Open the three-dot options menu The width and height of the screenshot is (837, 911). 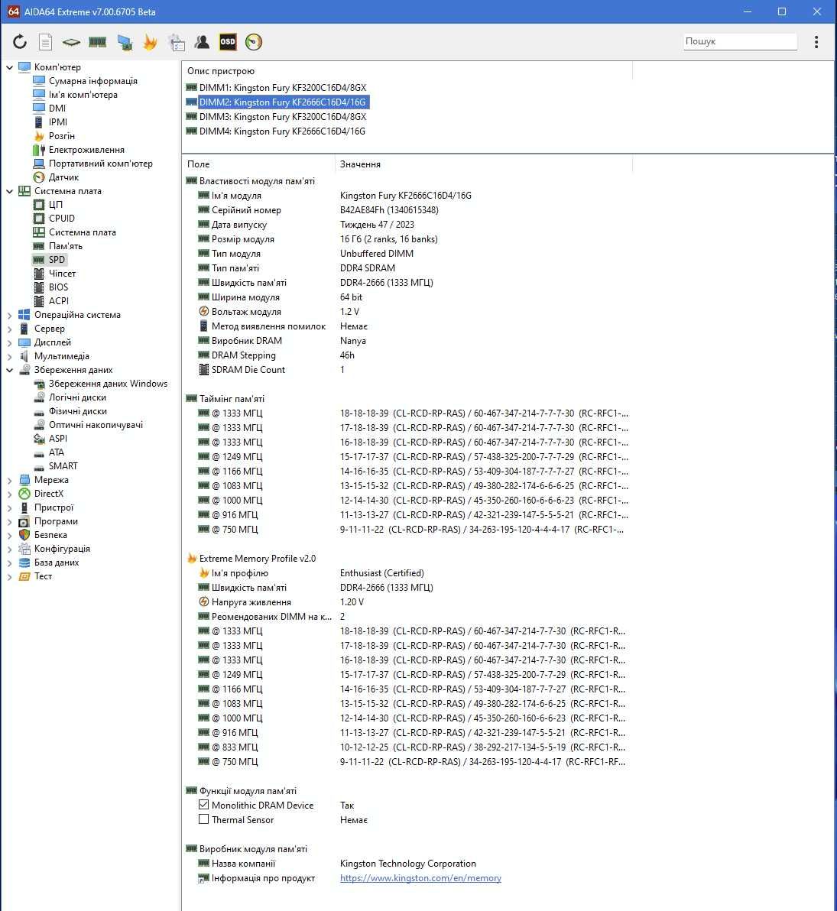[816, 42]
